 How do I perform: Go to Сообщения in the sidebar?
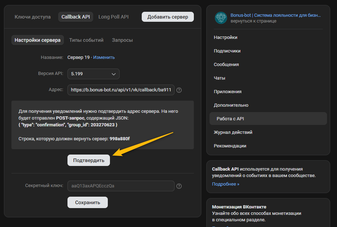coord(226,65)
